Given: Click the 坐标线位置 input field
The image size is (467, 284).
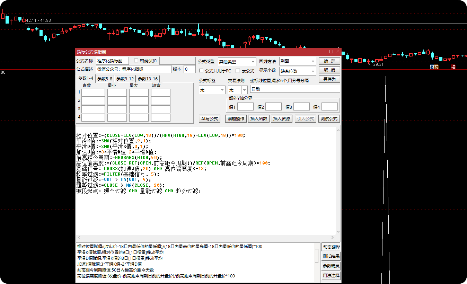Looking at the screenshot, I should coord(295,89).
